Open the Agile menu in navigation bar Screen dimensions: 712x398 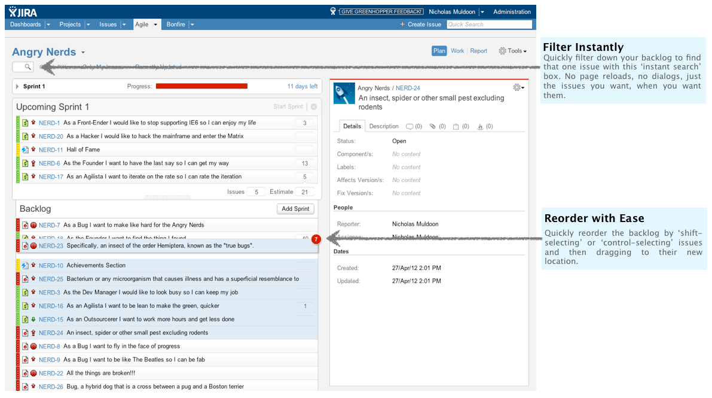click(x=146, y=25)
